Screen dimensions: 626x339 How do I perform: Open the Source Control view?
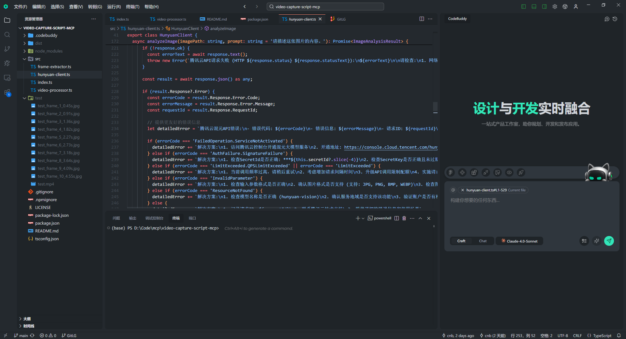[7, 49]
